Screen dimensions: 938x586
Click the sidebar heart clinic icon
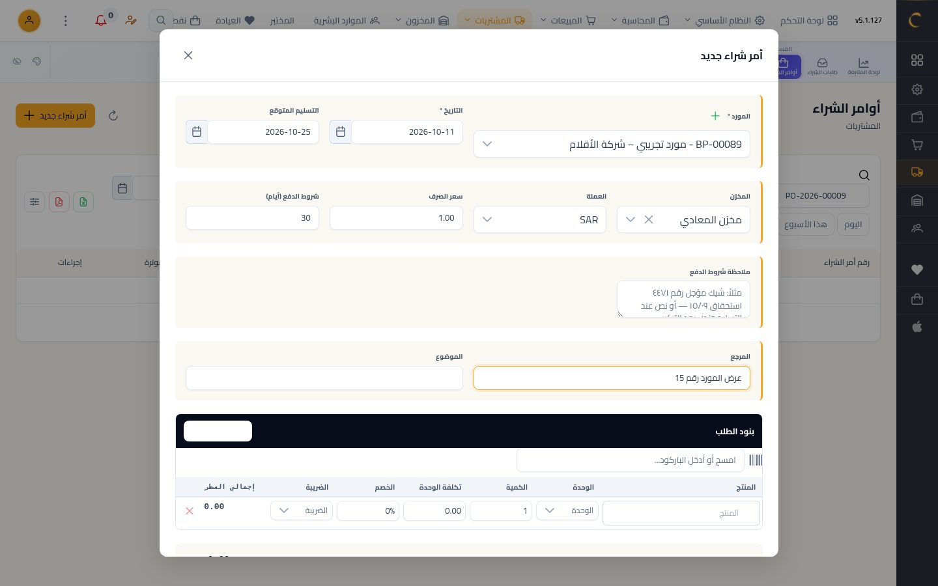point(917,270)
